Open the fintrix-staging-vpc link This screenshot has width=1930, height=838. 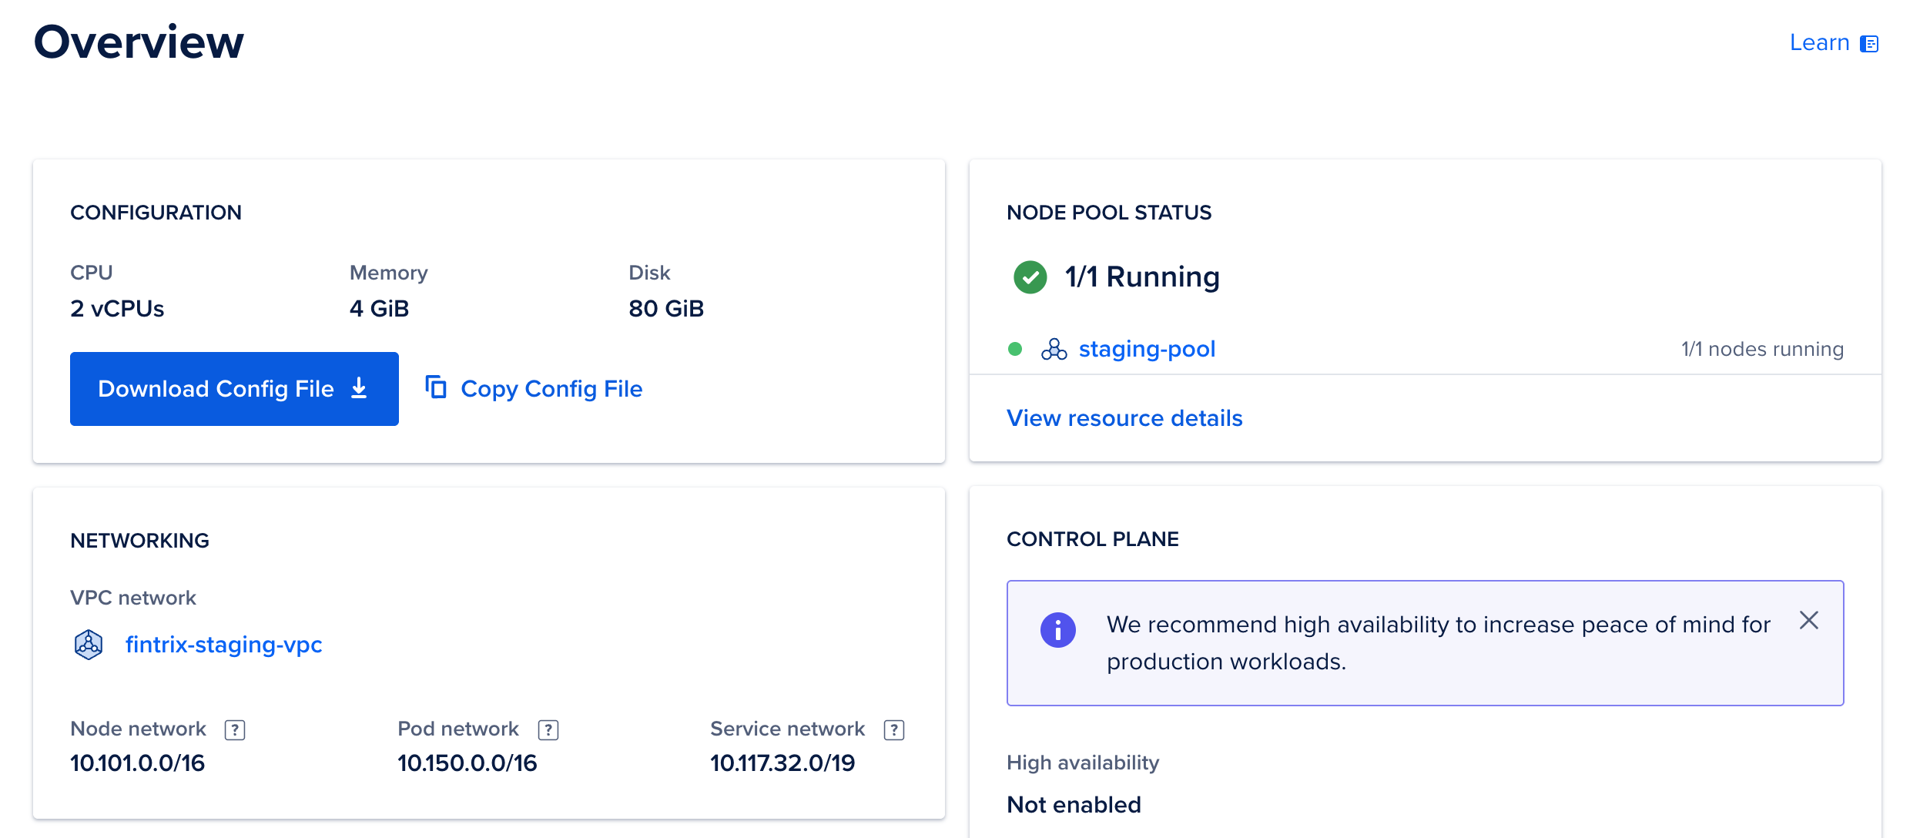pyautogui.click(x=223, y=645)
